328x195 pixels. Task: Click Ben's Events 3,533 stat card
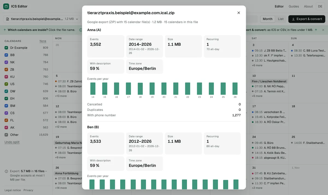point(106,143)
